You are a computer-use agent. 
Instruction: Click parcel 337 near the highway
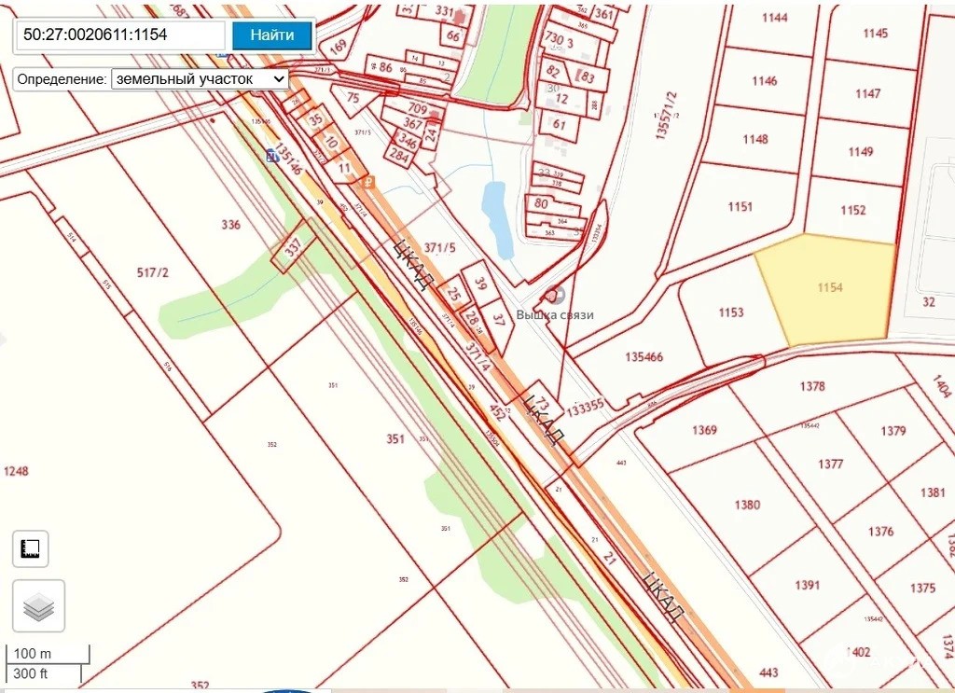[x=293, y=247]
